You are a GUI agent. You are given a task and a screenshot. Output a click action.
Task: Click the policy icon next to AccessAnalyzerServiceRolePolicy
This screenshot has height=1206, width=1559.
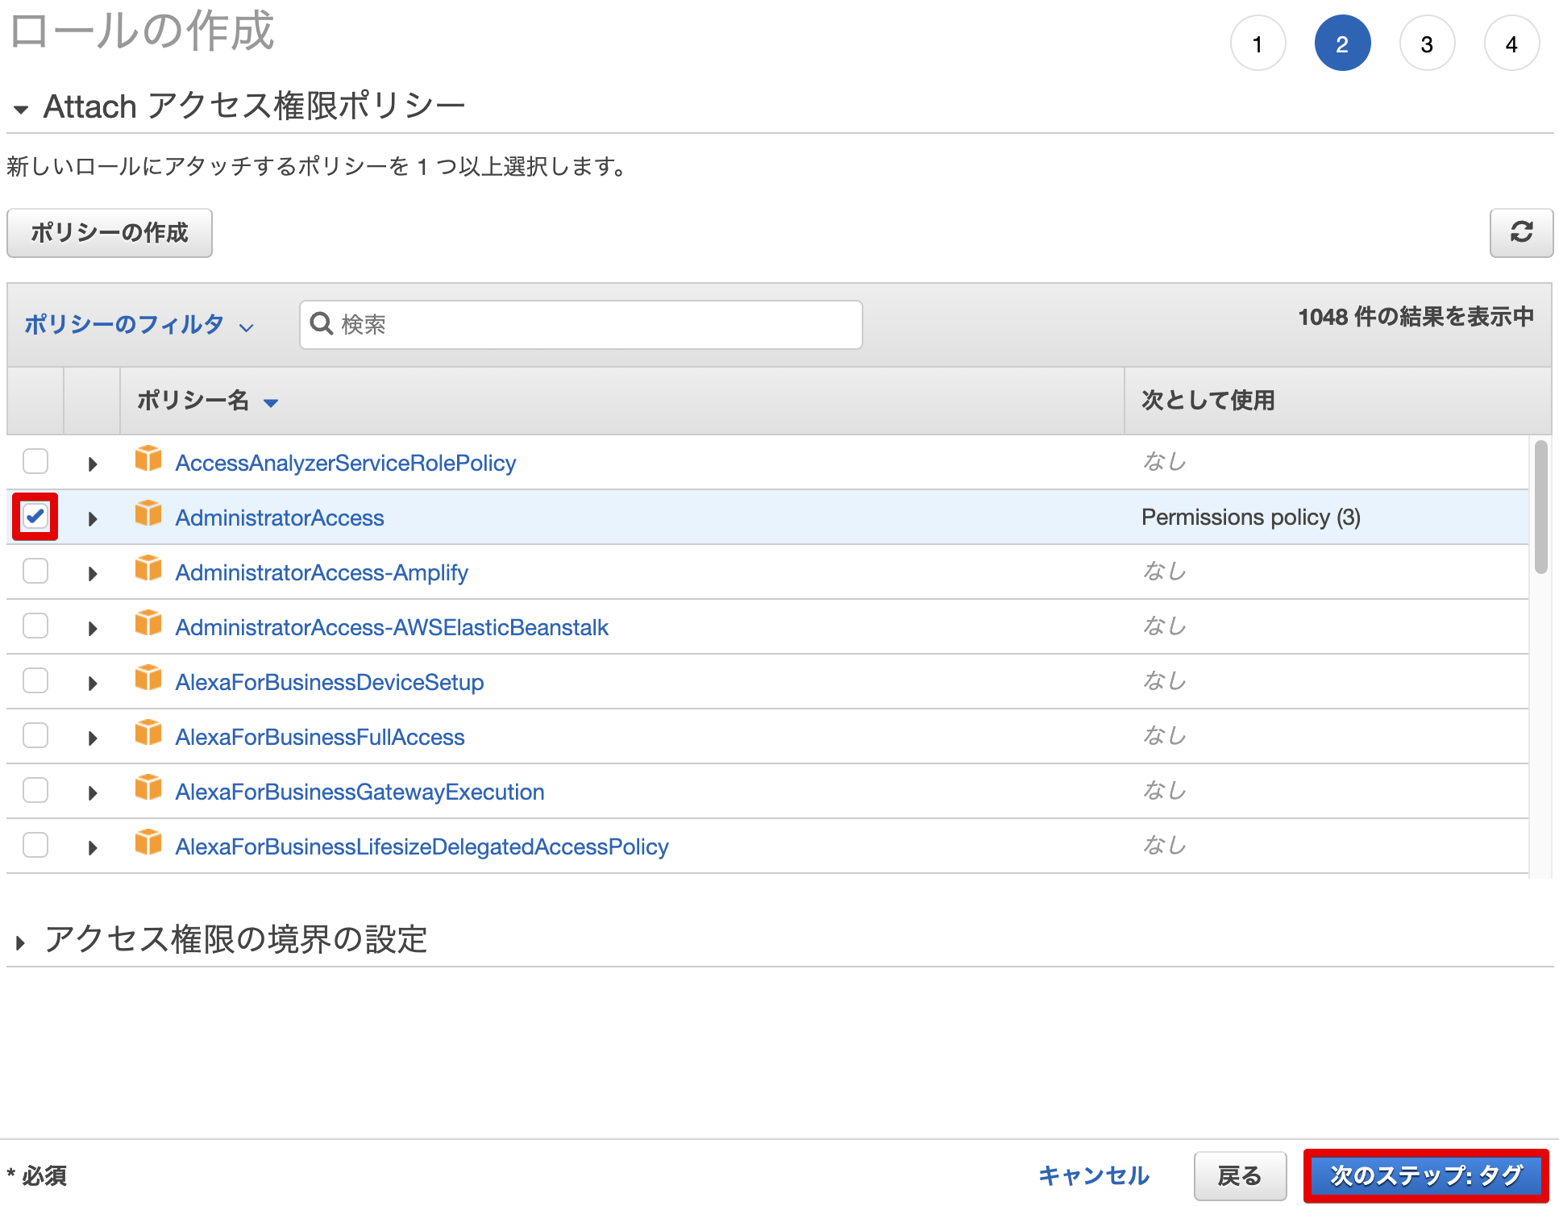pos(149,460)
